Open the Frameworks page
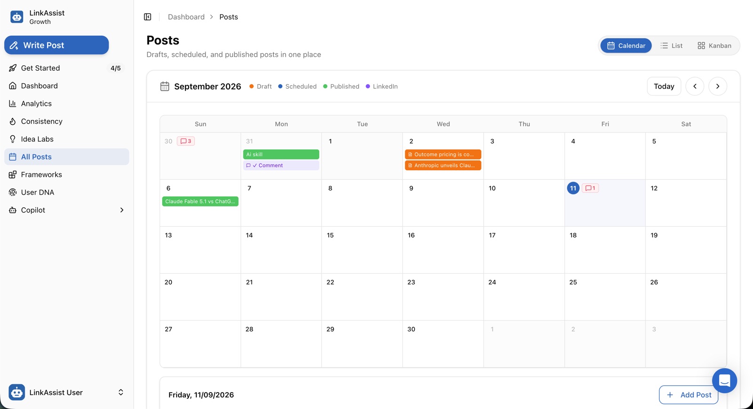The width and height of the screenshot is (753, 409). [67, 174]
